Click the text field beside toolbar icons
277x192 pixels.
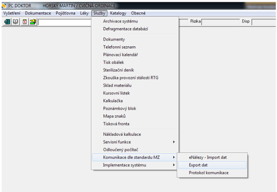[65, 22]
